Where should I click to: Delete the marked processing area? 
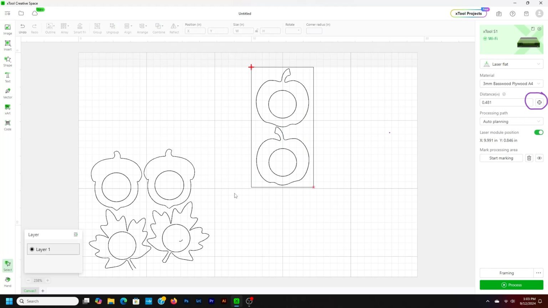(x=529, y=158)
